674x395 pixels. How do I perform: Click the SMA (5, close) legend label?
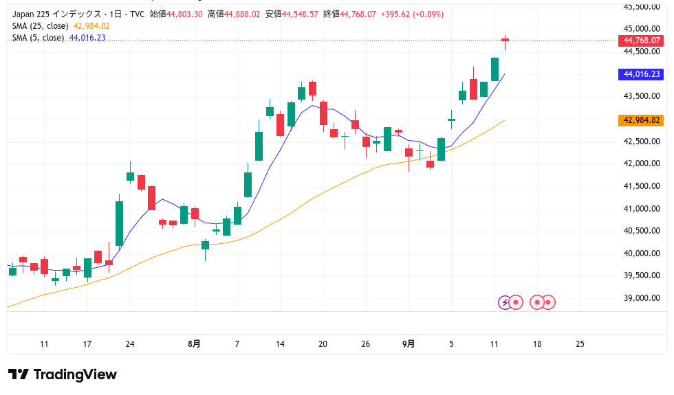point(38,38)
